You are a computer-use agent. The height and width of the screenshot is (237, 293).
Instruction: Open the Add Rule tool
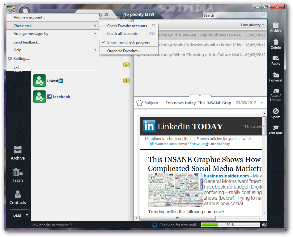pyautogui.click(x=276, y=130)
